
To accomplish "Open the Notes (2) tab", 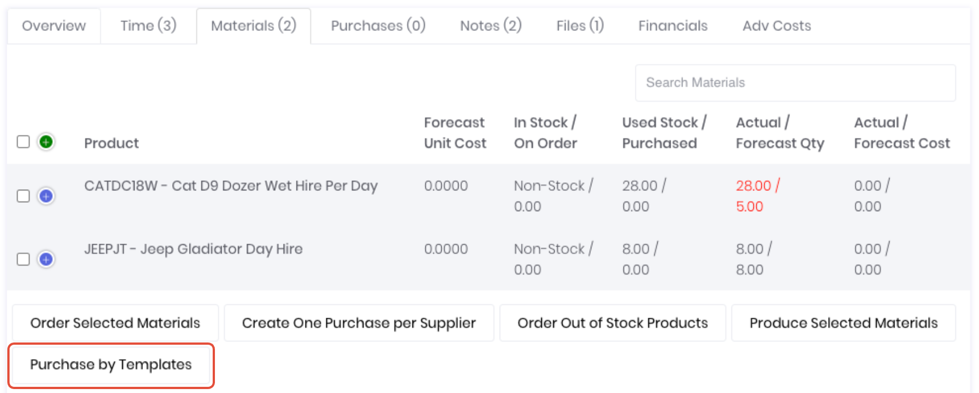I will pos(491,26).
